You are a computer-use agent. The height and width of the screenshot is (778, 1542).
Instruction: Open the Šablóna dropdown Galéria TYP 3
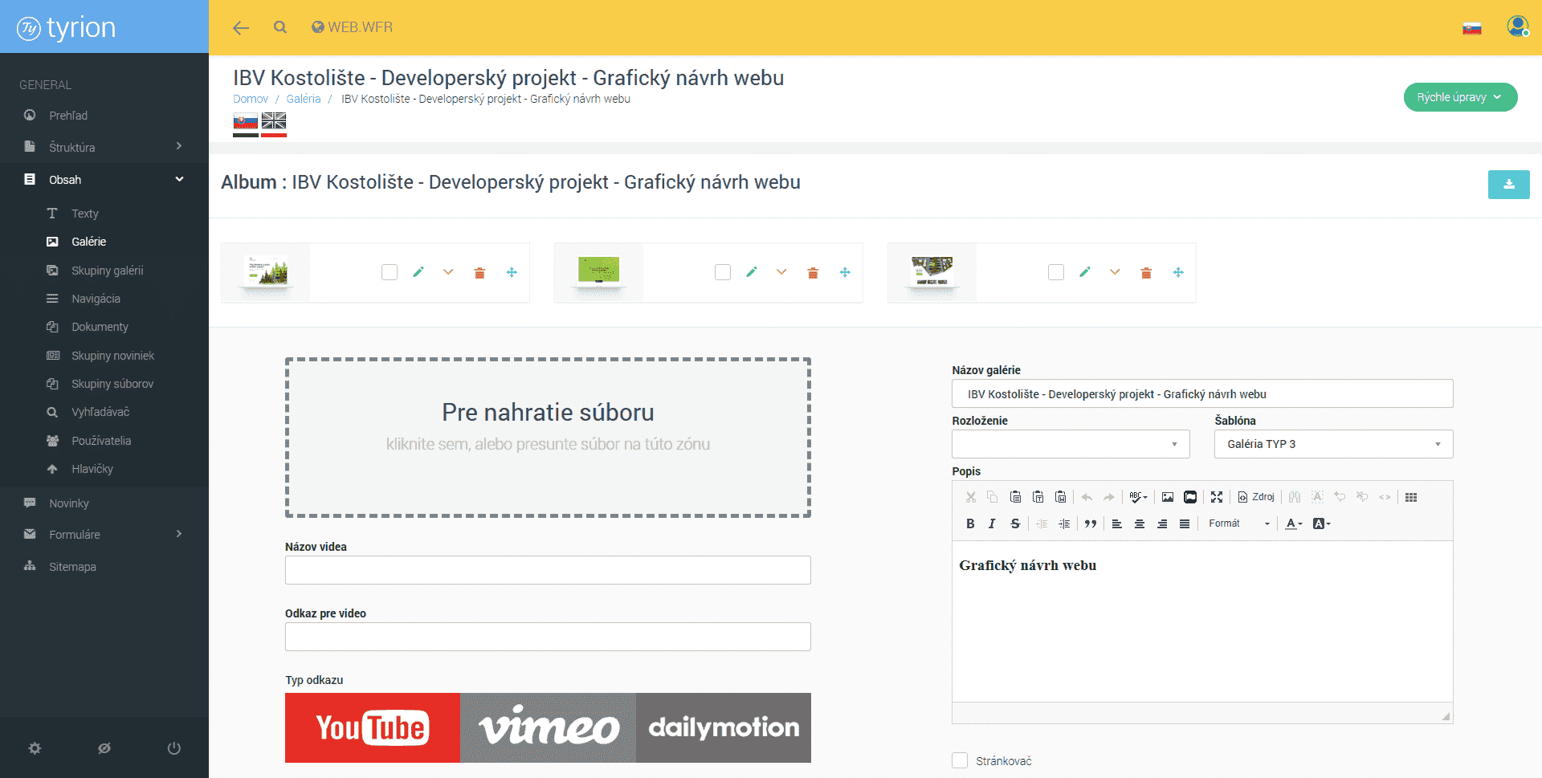point(1333,444)
